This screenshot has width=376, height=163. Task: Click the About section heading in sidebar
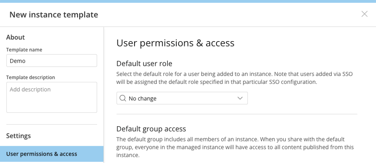coord(16,37)
